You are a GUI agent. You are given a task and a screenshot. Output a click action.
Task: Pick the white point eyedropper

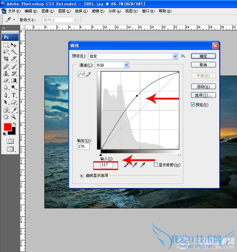pos(143,165)
